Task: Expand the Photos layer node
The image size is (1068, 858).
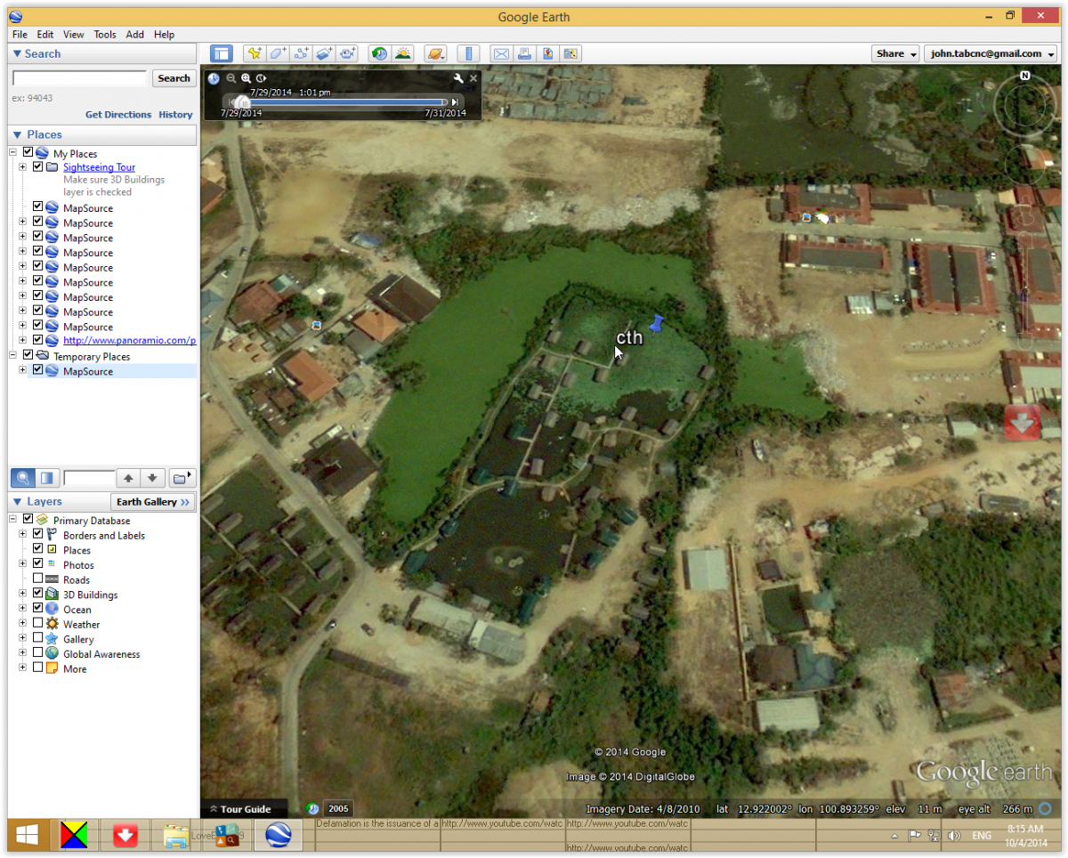Action: tap(22, 565)
